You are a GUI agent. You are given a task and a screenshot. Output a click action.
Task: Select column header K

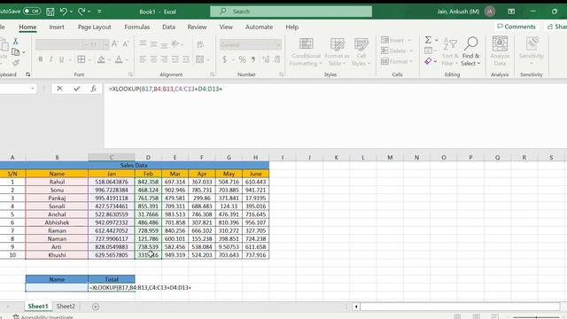pos(337,158)
